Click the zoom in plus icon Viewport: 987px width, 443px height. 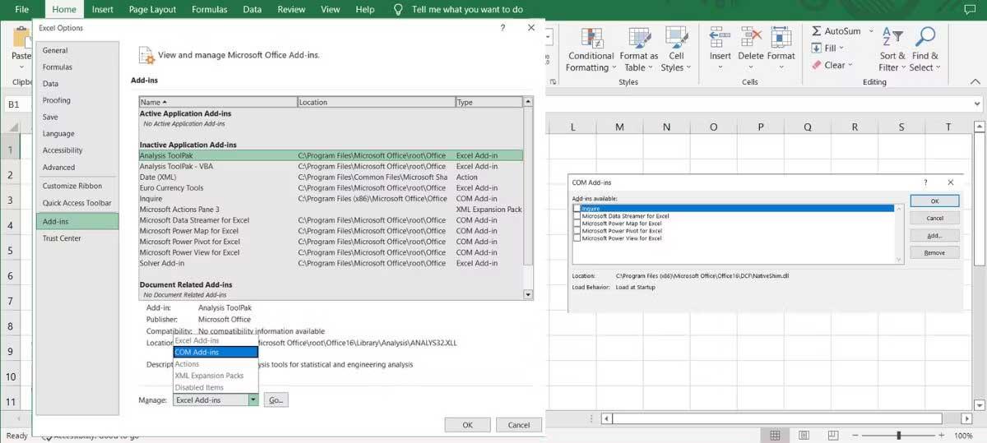point(943,436)
